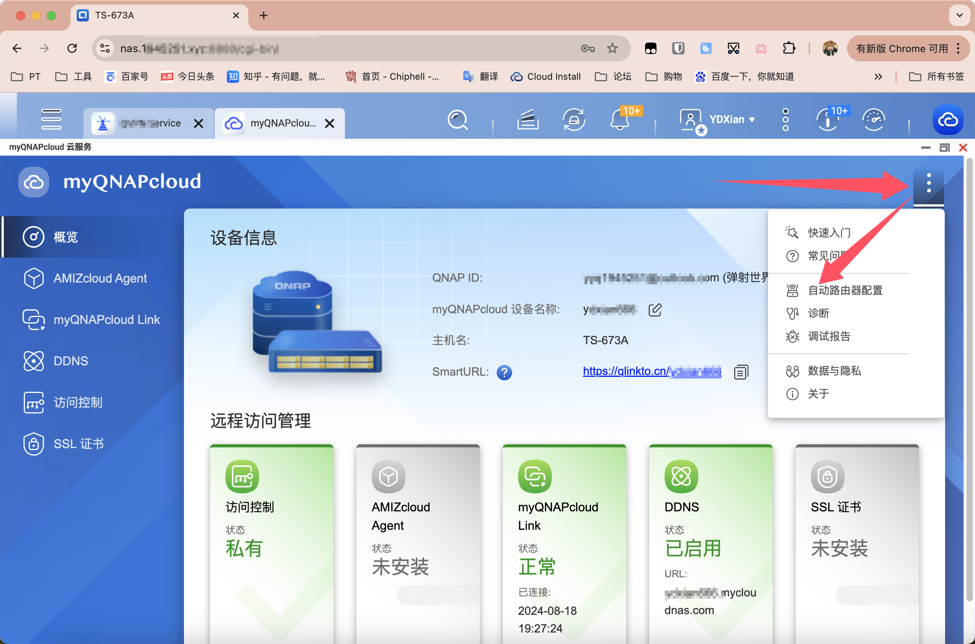The image size is (975, 644).
Task: Open myQNAPcloud three-dot settings menu
Action: 929,184
